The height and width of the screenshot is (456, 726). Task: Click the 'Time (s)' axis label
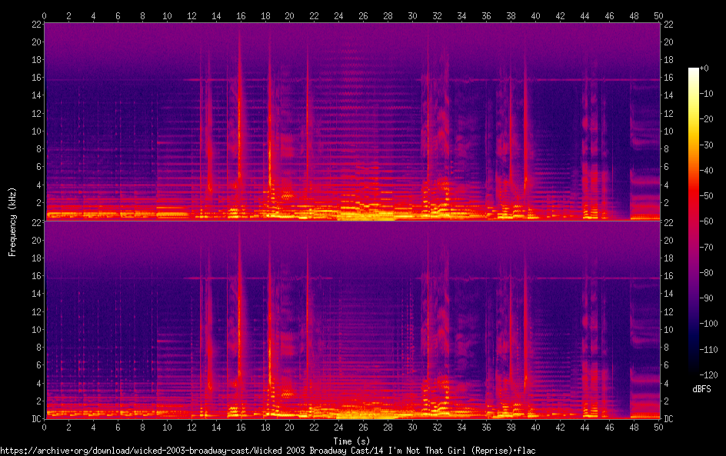pyautogui.click(x=351, y=441)
